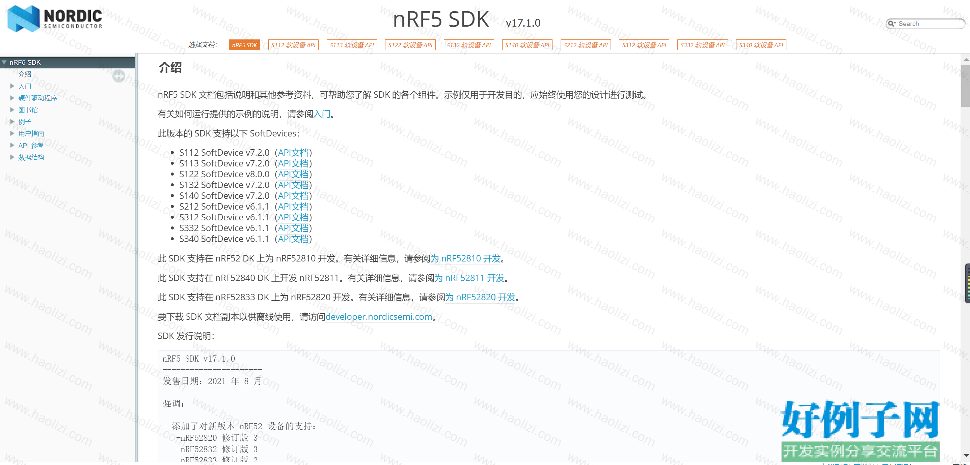Switch to S140 软设备 API tab
Viewport: 970px width, 465px height.
coord(527,45)
